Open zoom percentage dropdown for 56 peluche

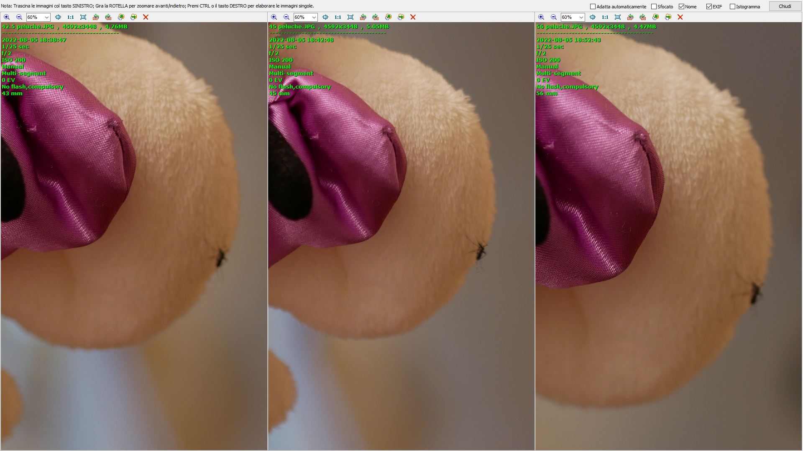coord(581,17)
